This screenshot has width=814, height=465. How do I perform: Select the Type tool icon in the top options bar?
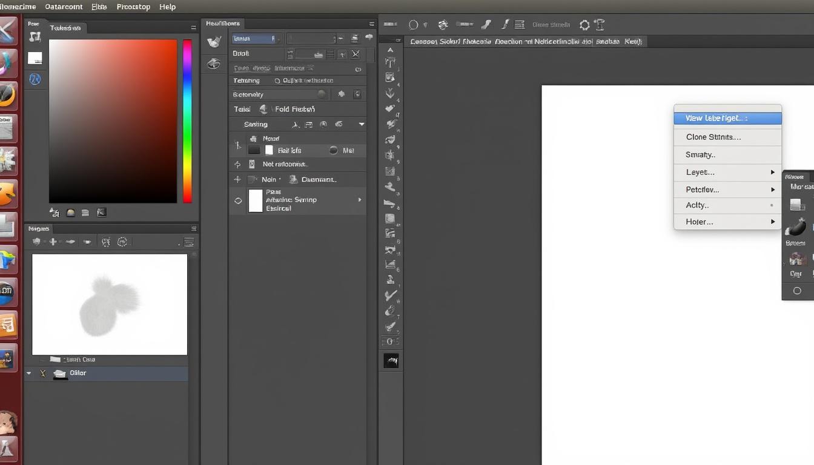point(599,25)
